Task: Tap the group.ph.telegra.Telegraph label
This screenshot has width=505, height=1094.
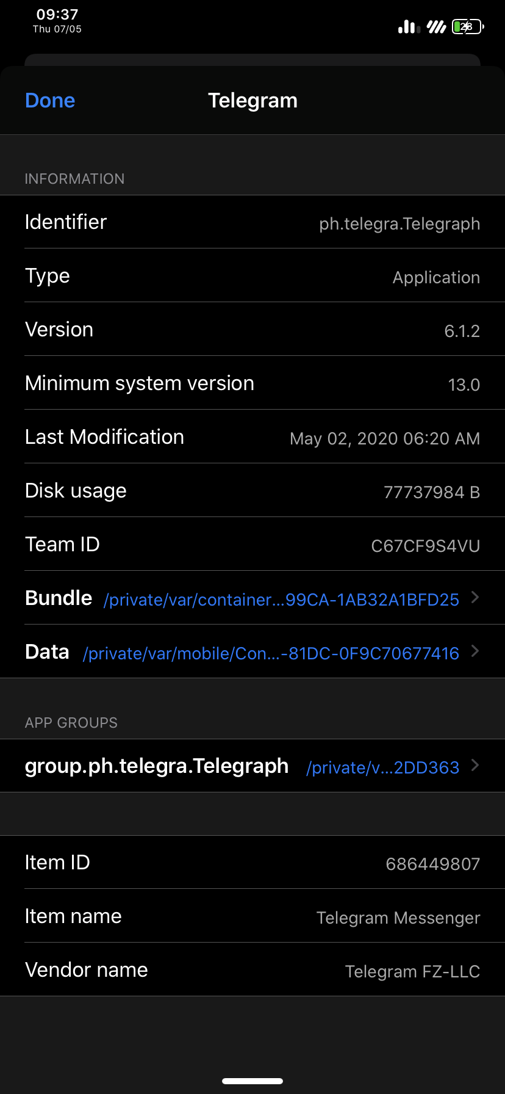Action: coord(157,766)
